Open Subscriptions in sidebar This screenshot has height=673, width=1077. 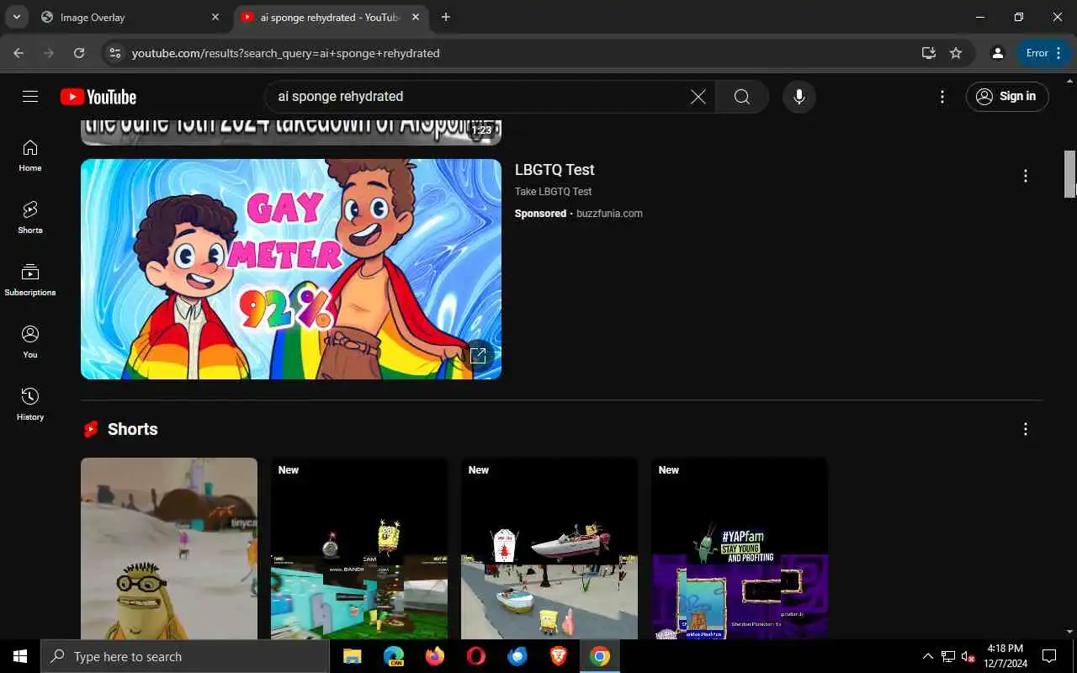[30, 280]
